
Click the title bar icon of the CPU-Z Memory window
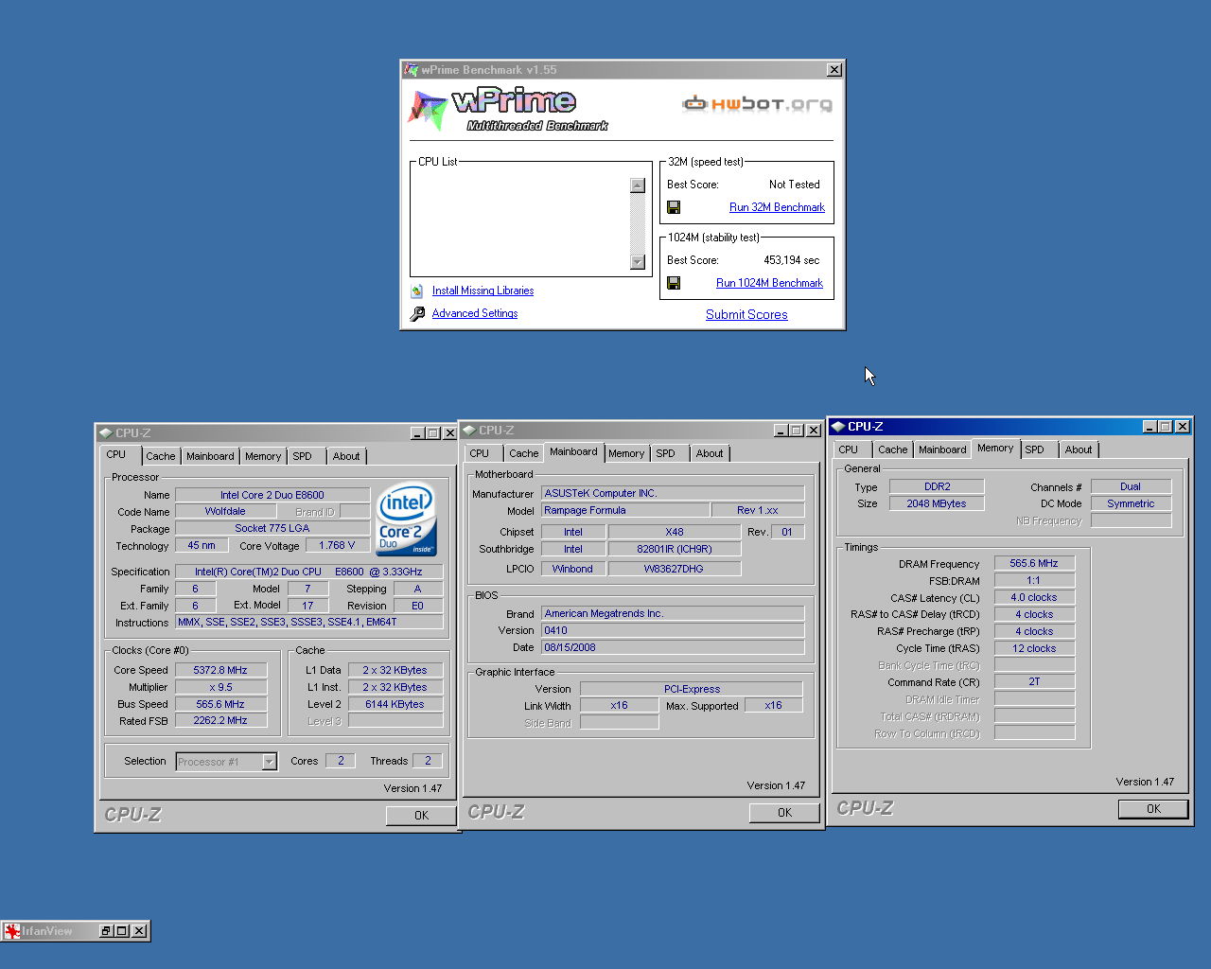pyautogui.click(x=838, y=427)
